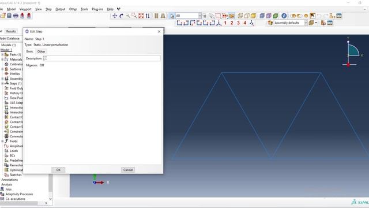369x208 pixels.
Task: Close the Edit Step dialog
Action: 159,31
